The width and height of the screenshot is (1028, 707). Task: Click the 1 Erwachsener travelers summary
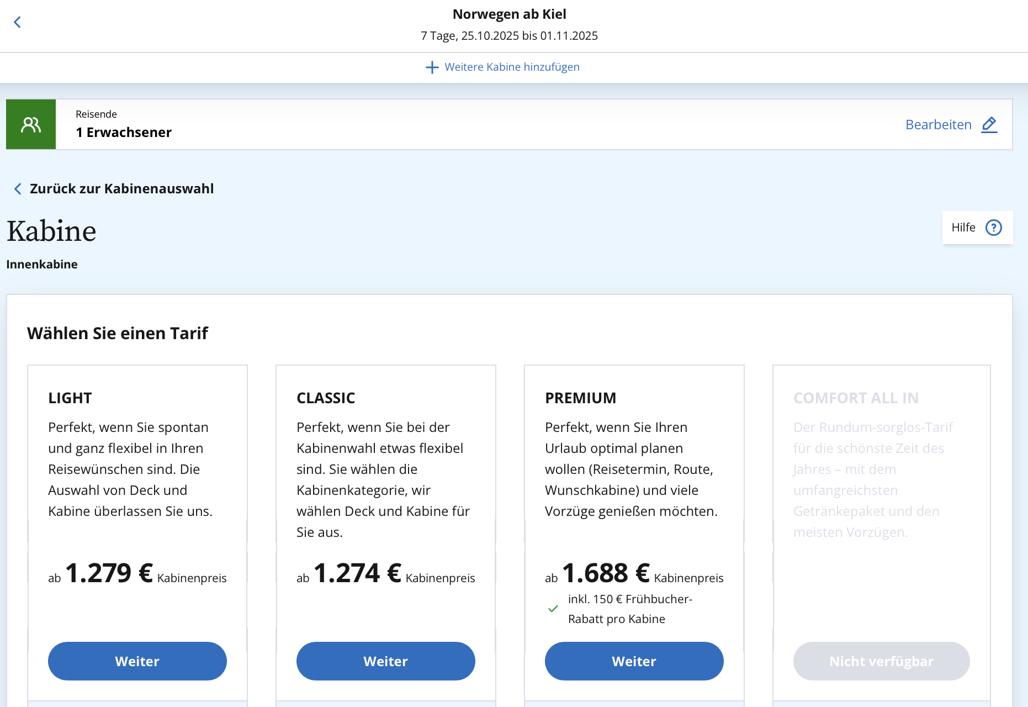pyautogui.click(x=124, y=133)
